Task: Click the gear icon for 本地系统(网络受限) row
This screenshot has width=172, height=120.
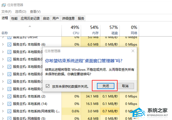Action: tap(9, 111)
